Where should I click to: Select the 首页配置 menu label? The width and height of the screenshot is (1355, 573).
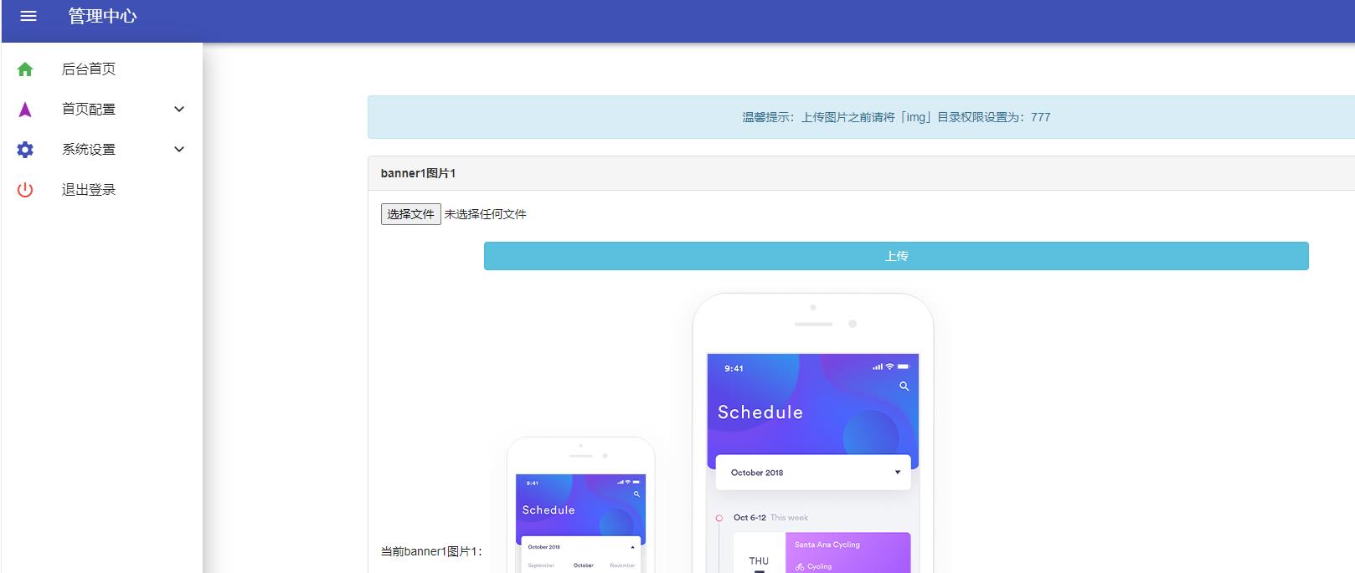[89, 110]
